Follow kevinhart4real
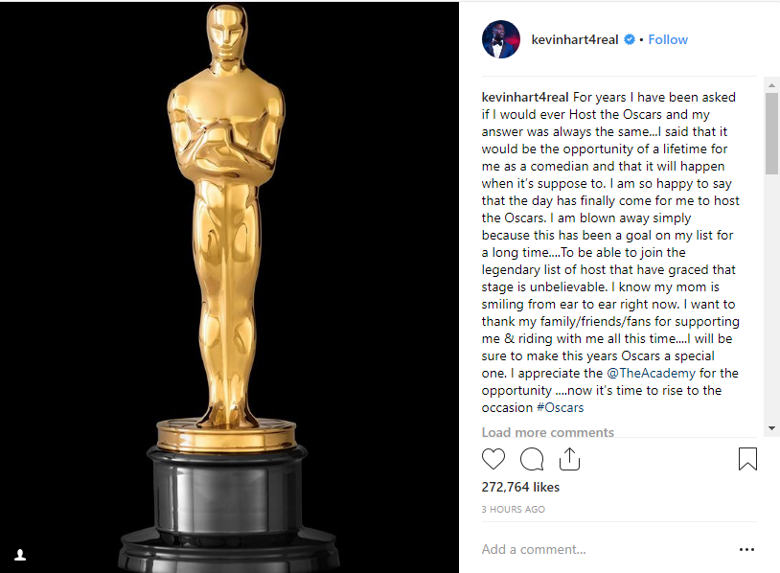 tap(668, 39)
